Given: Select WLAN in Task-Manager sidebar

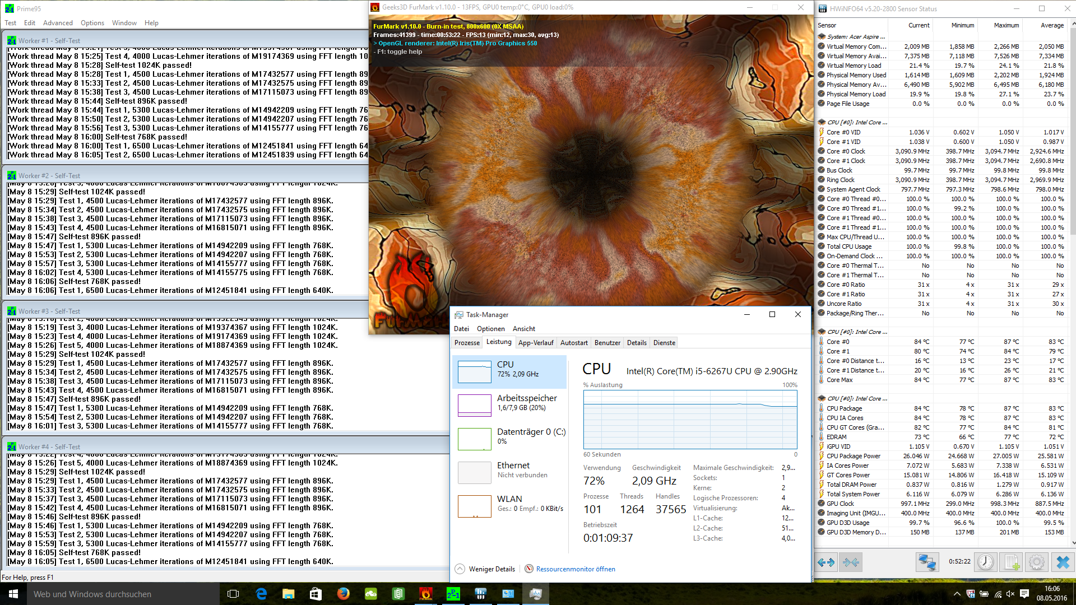Looking at the screenshot, I should coord(509,506).
